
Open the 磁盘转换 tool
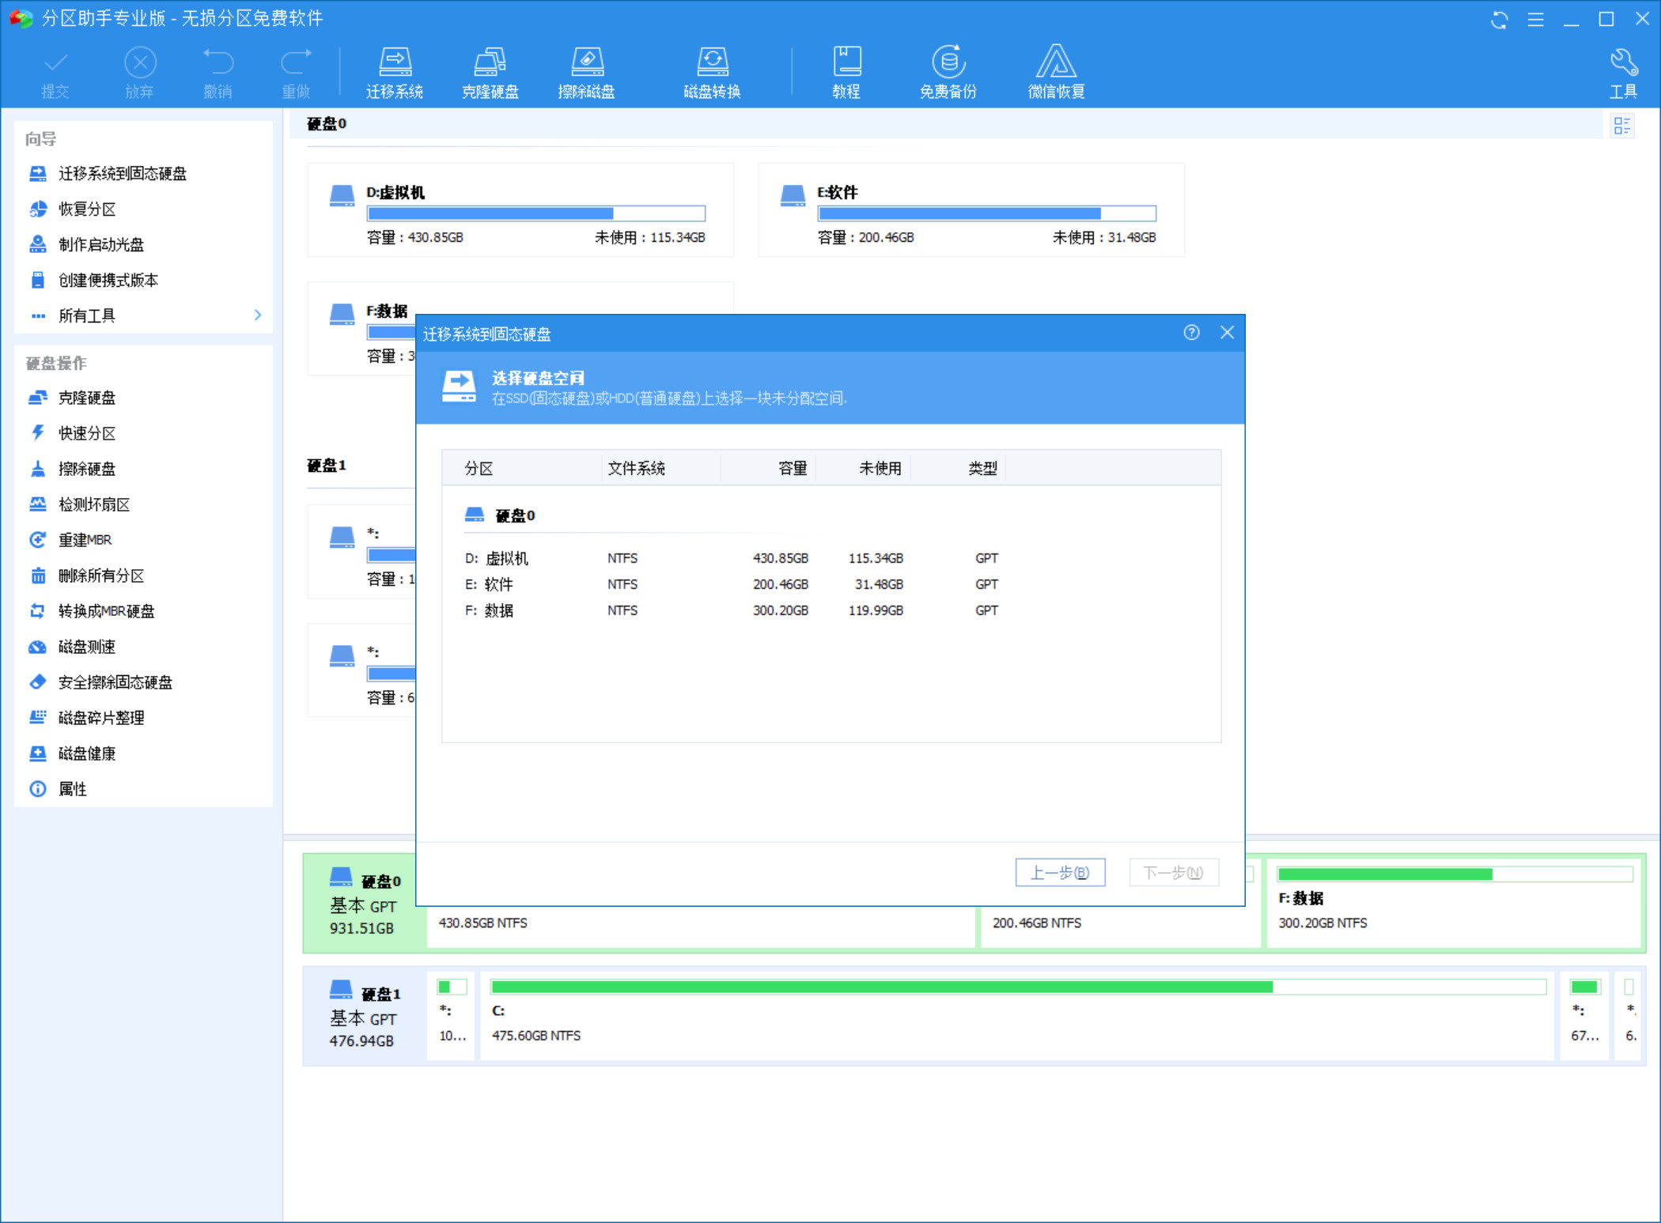click(712, 71)
